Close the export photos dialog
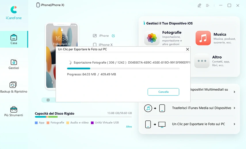The image size is (246, 149). [188, 49]
